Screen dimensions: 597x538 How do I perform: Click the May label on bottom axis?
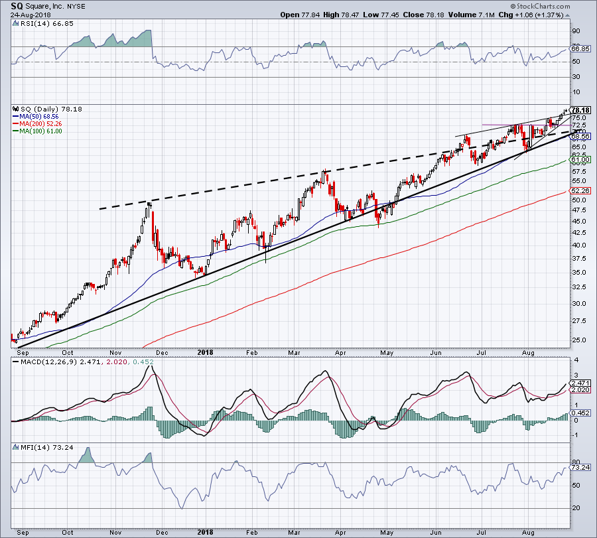pos(387,532)
